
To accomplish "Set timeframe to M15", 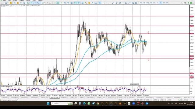I will click(x=147, y=3).
